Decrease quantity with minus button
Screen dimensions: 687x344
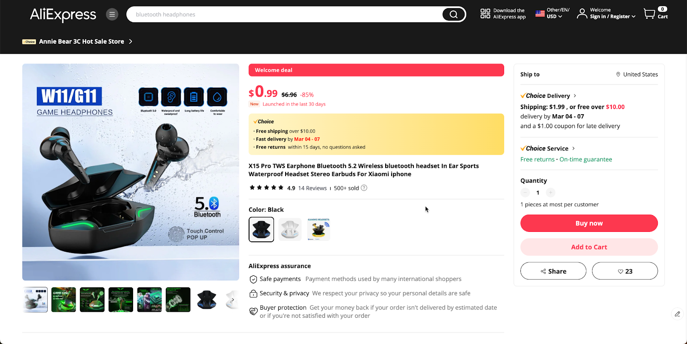(x=525, y=192)
